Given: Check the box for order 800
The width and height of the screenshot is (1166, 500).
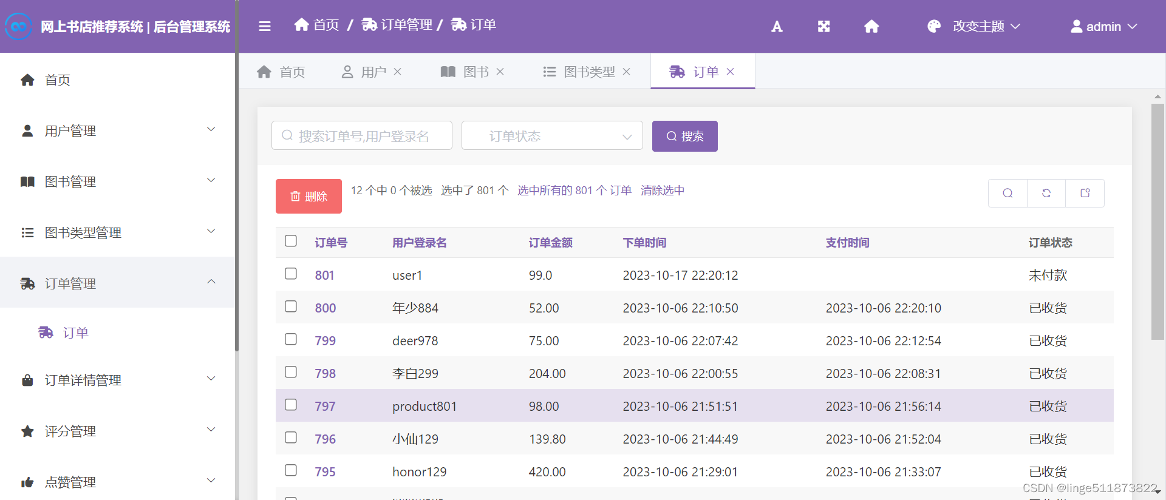Looking at the screenshot, I should click(x=291, y=306).
